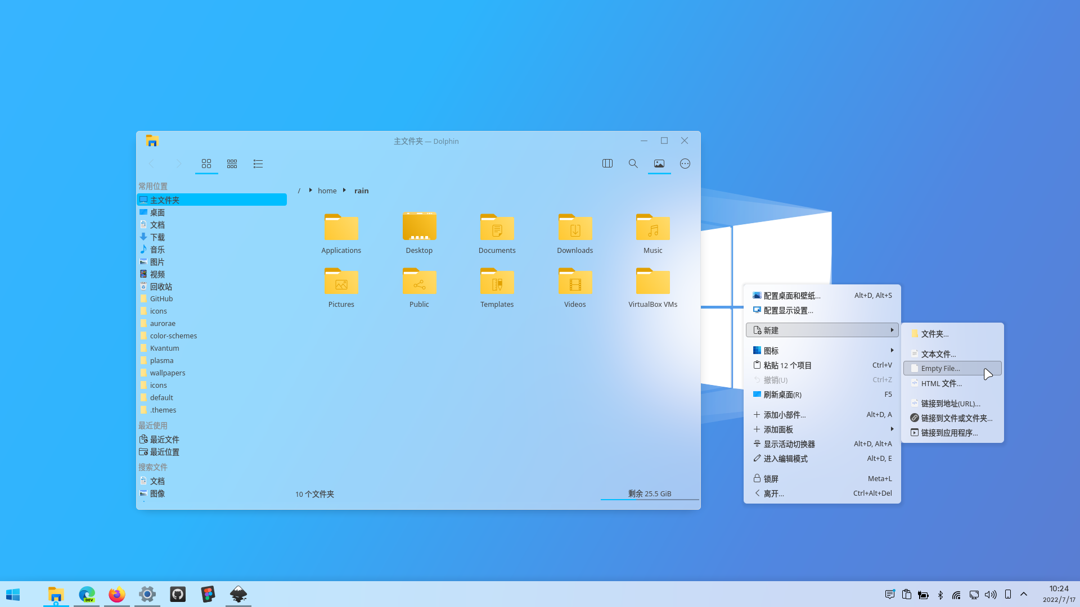
Task: Choose 链接到地址(URL) from submenu
Action: (952, 404)
